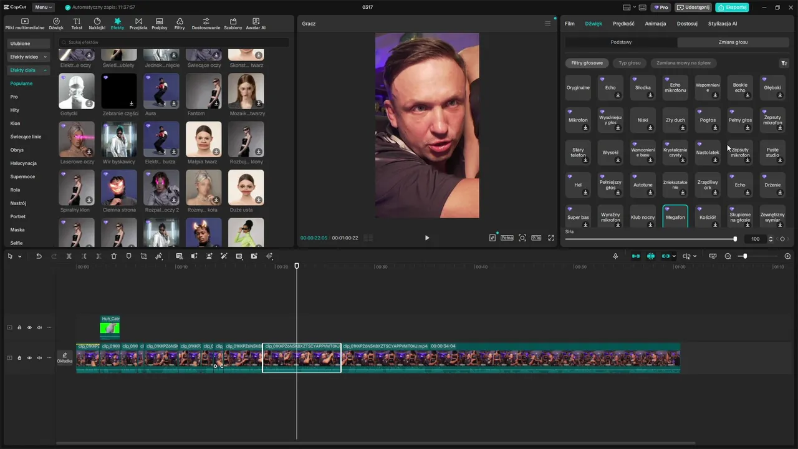The height and width of the screenshot is (449, 798).
Task: Adjust the Siła strength slider handle
Action: tap(735, 239)
